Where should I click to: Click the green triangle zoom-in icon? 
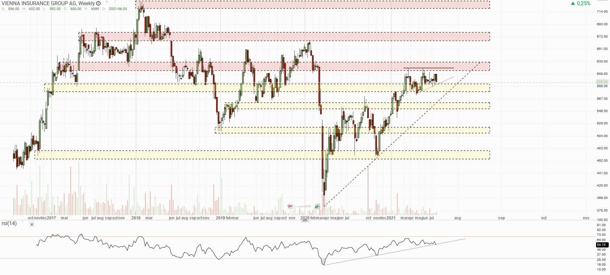(317, 206)
